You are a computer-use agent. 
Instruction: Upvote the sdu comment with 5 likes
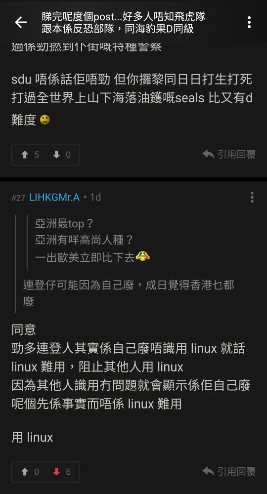(x=30, y=155)
